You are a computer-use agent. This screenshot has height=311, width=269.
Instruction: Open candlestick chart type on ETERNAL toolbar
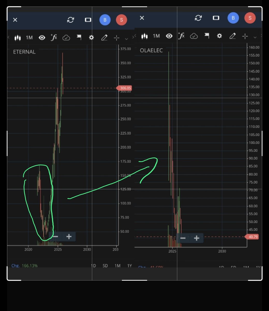17,38
